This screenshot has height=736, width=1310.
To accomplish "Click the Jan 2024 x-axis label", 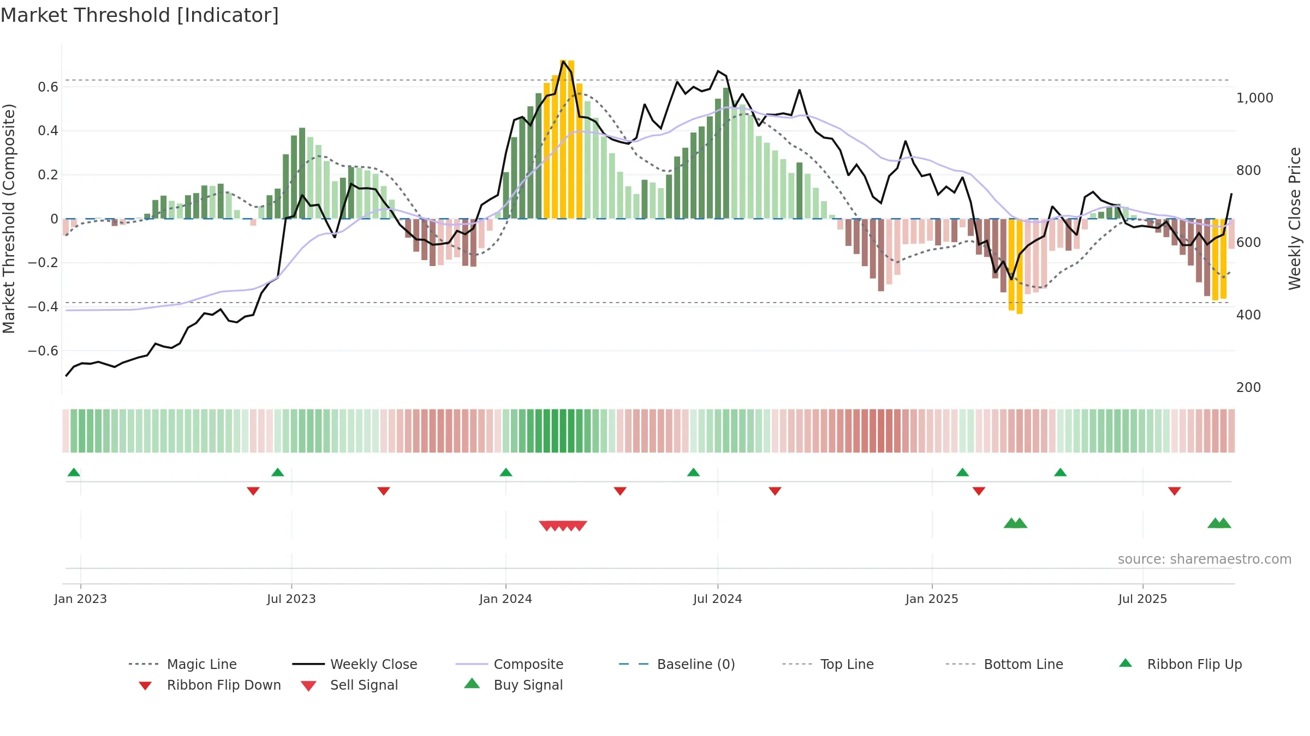I will [x=506, y=599].
